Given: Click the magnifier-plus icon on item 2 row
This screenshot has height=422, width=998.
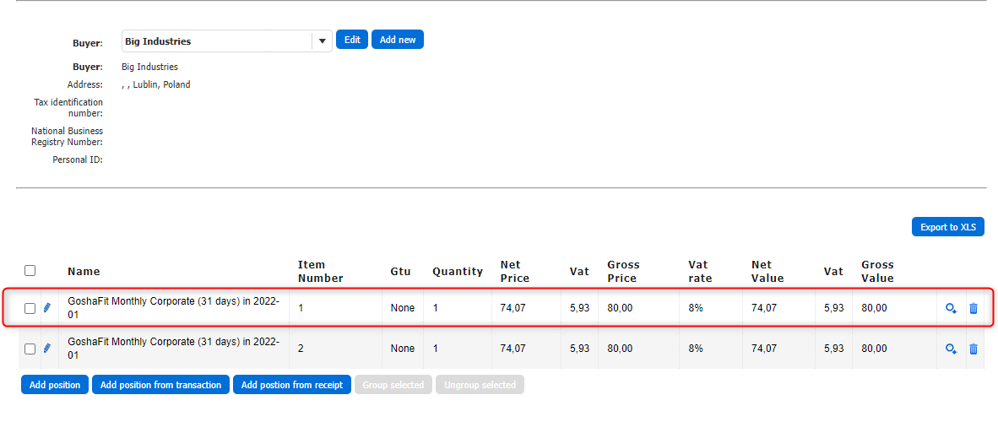Looking at the screenshot, I should point(951,349).
